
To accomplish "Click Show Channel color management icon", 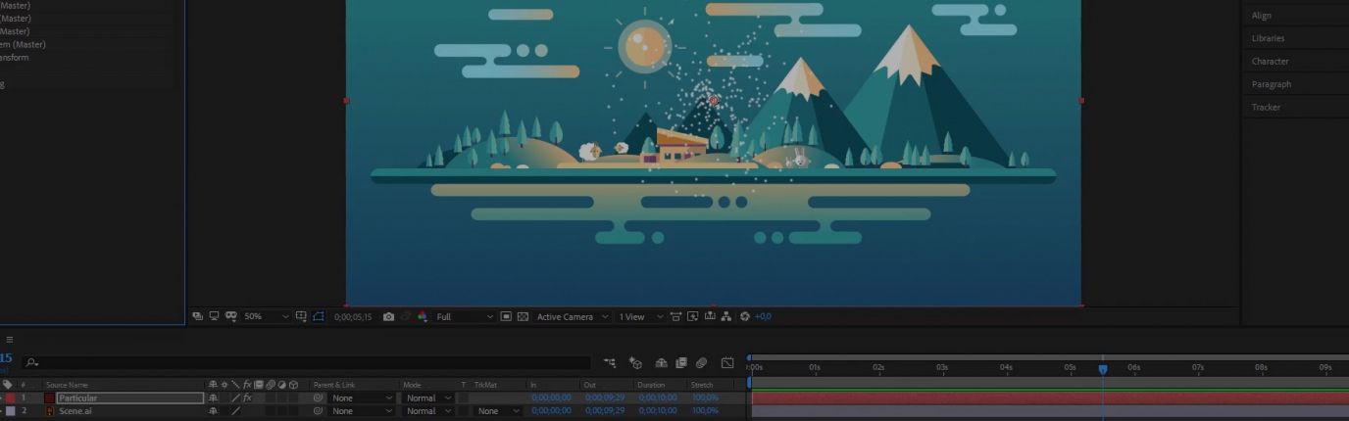I will click(x=423, y=317).
